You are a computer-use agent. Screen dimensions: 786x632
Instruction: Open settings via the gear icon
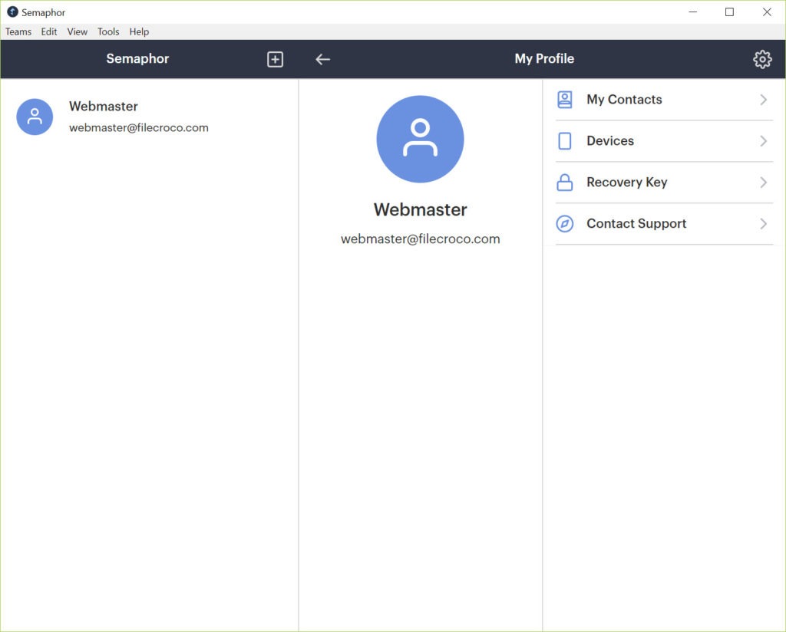pos(761,59)
